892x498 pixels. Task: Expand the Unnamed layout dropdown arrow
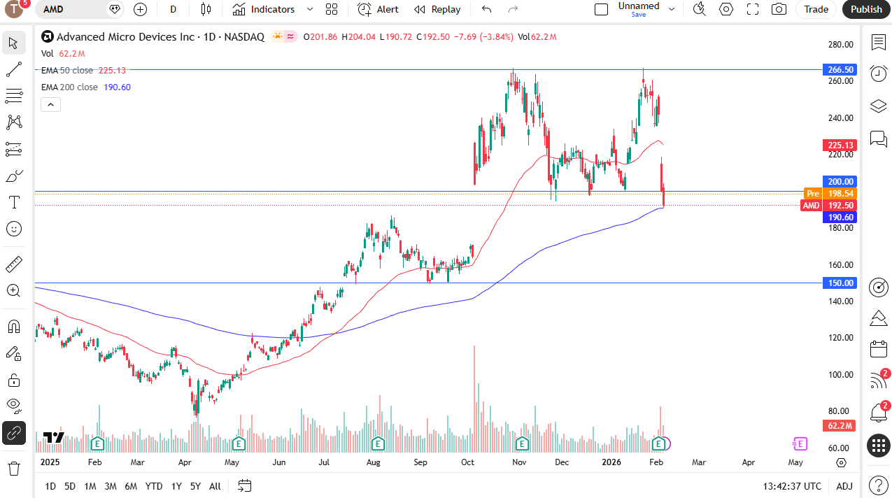pyautogui.click(x=672, y=9)
